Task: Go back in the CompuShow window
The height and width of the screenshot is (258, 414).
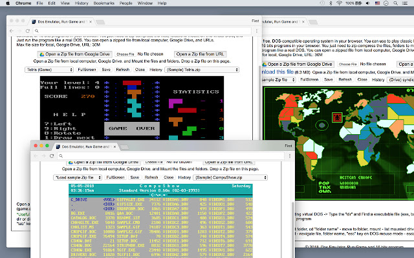Action: click(x=36, y=156)
